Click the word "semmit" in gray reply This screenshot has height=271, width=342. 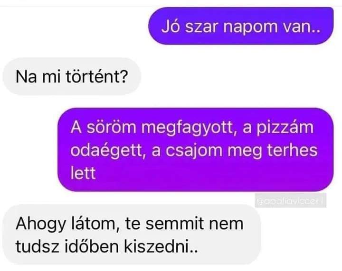coord(174,224)
